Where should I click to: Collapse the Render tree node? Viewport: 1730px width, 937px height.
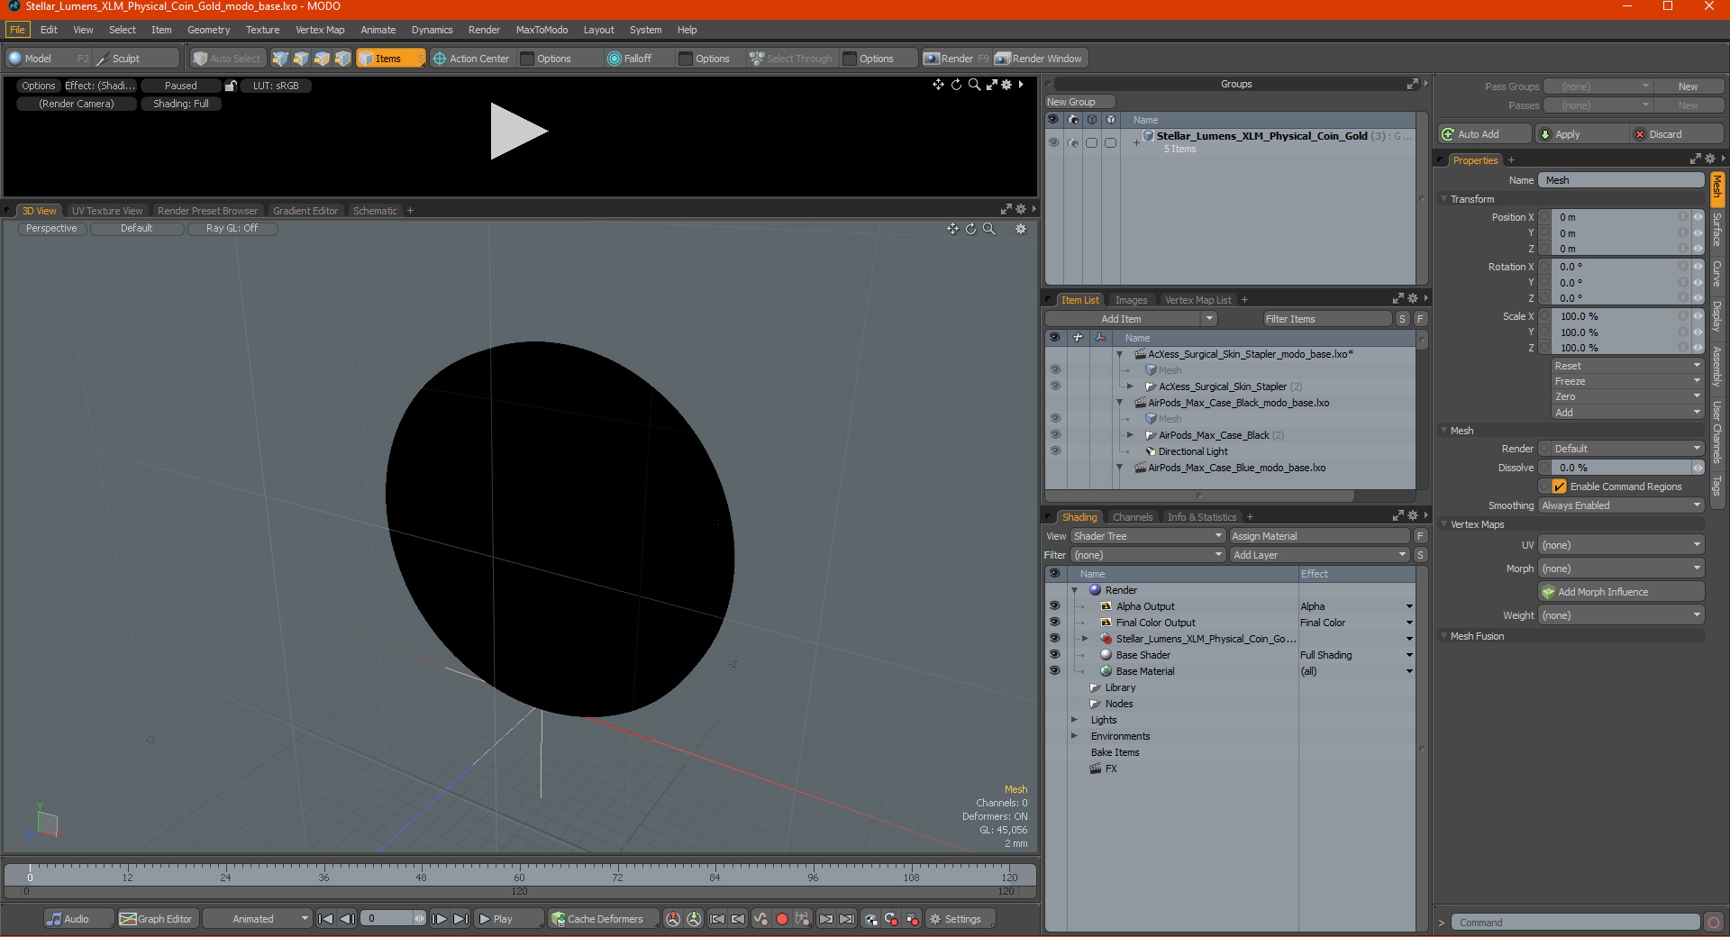click(x=1074, y=590)
